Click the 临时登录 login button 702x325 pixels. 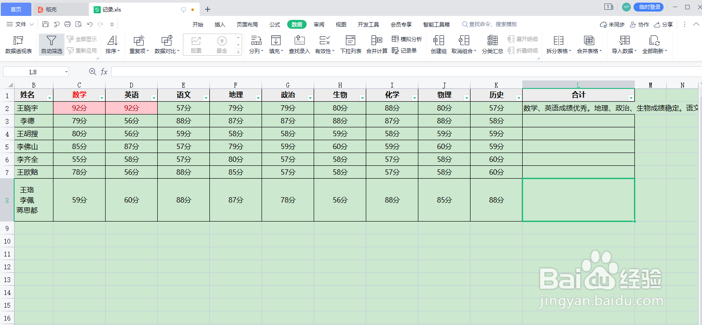pyautogui.click(x=649, y=7)
